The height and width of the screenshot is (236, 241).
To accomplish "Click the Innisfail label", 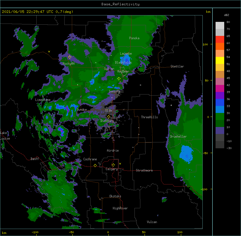I will (116, 91).
